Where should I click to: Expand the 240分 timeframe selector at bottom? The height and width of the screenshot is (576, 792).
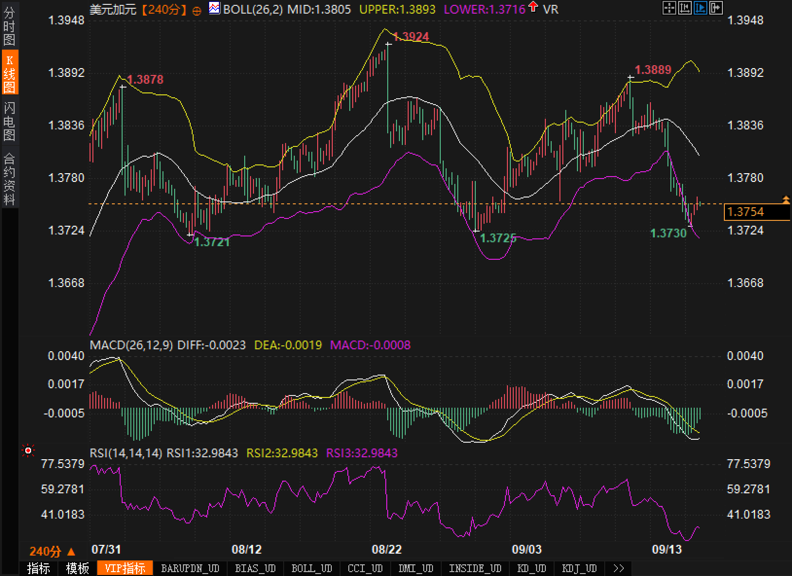tap(53, 551)
